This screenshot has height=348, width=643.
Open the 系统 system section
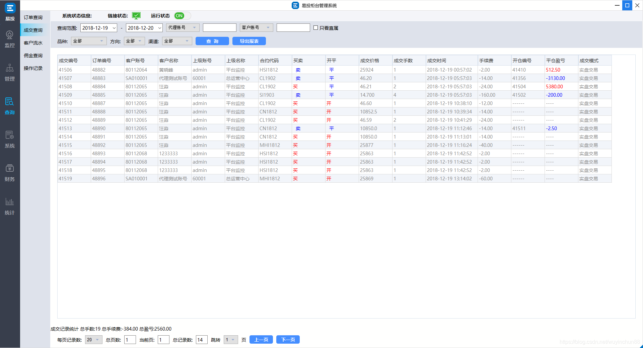[x=10, y=140]
